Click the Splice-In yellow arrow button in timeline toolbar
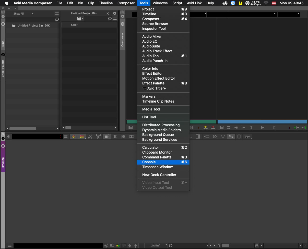 click(x=74, y=137)
